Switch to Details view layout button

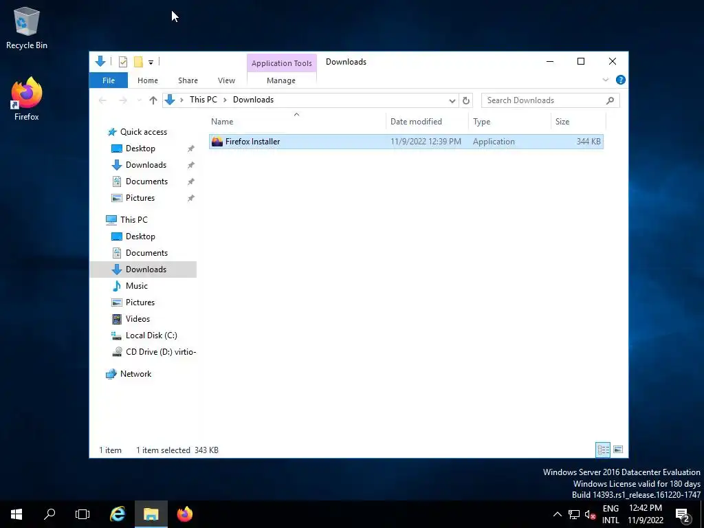tap(603, 450)
